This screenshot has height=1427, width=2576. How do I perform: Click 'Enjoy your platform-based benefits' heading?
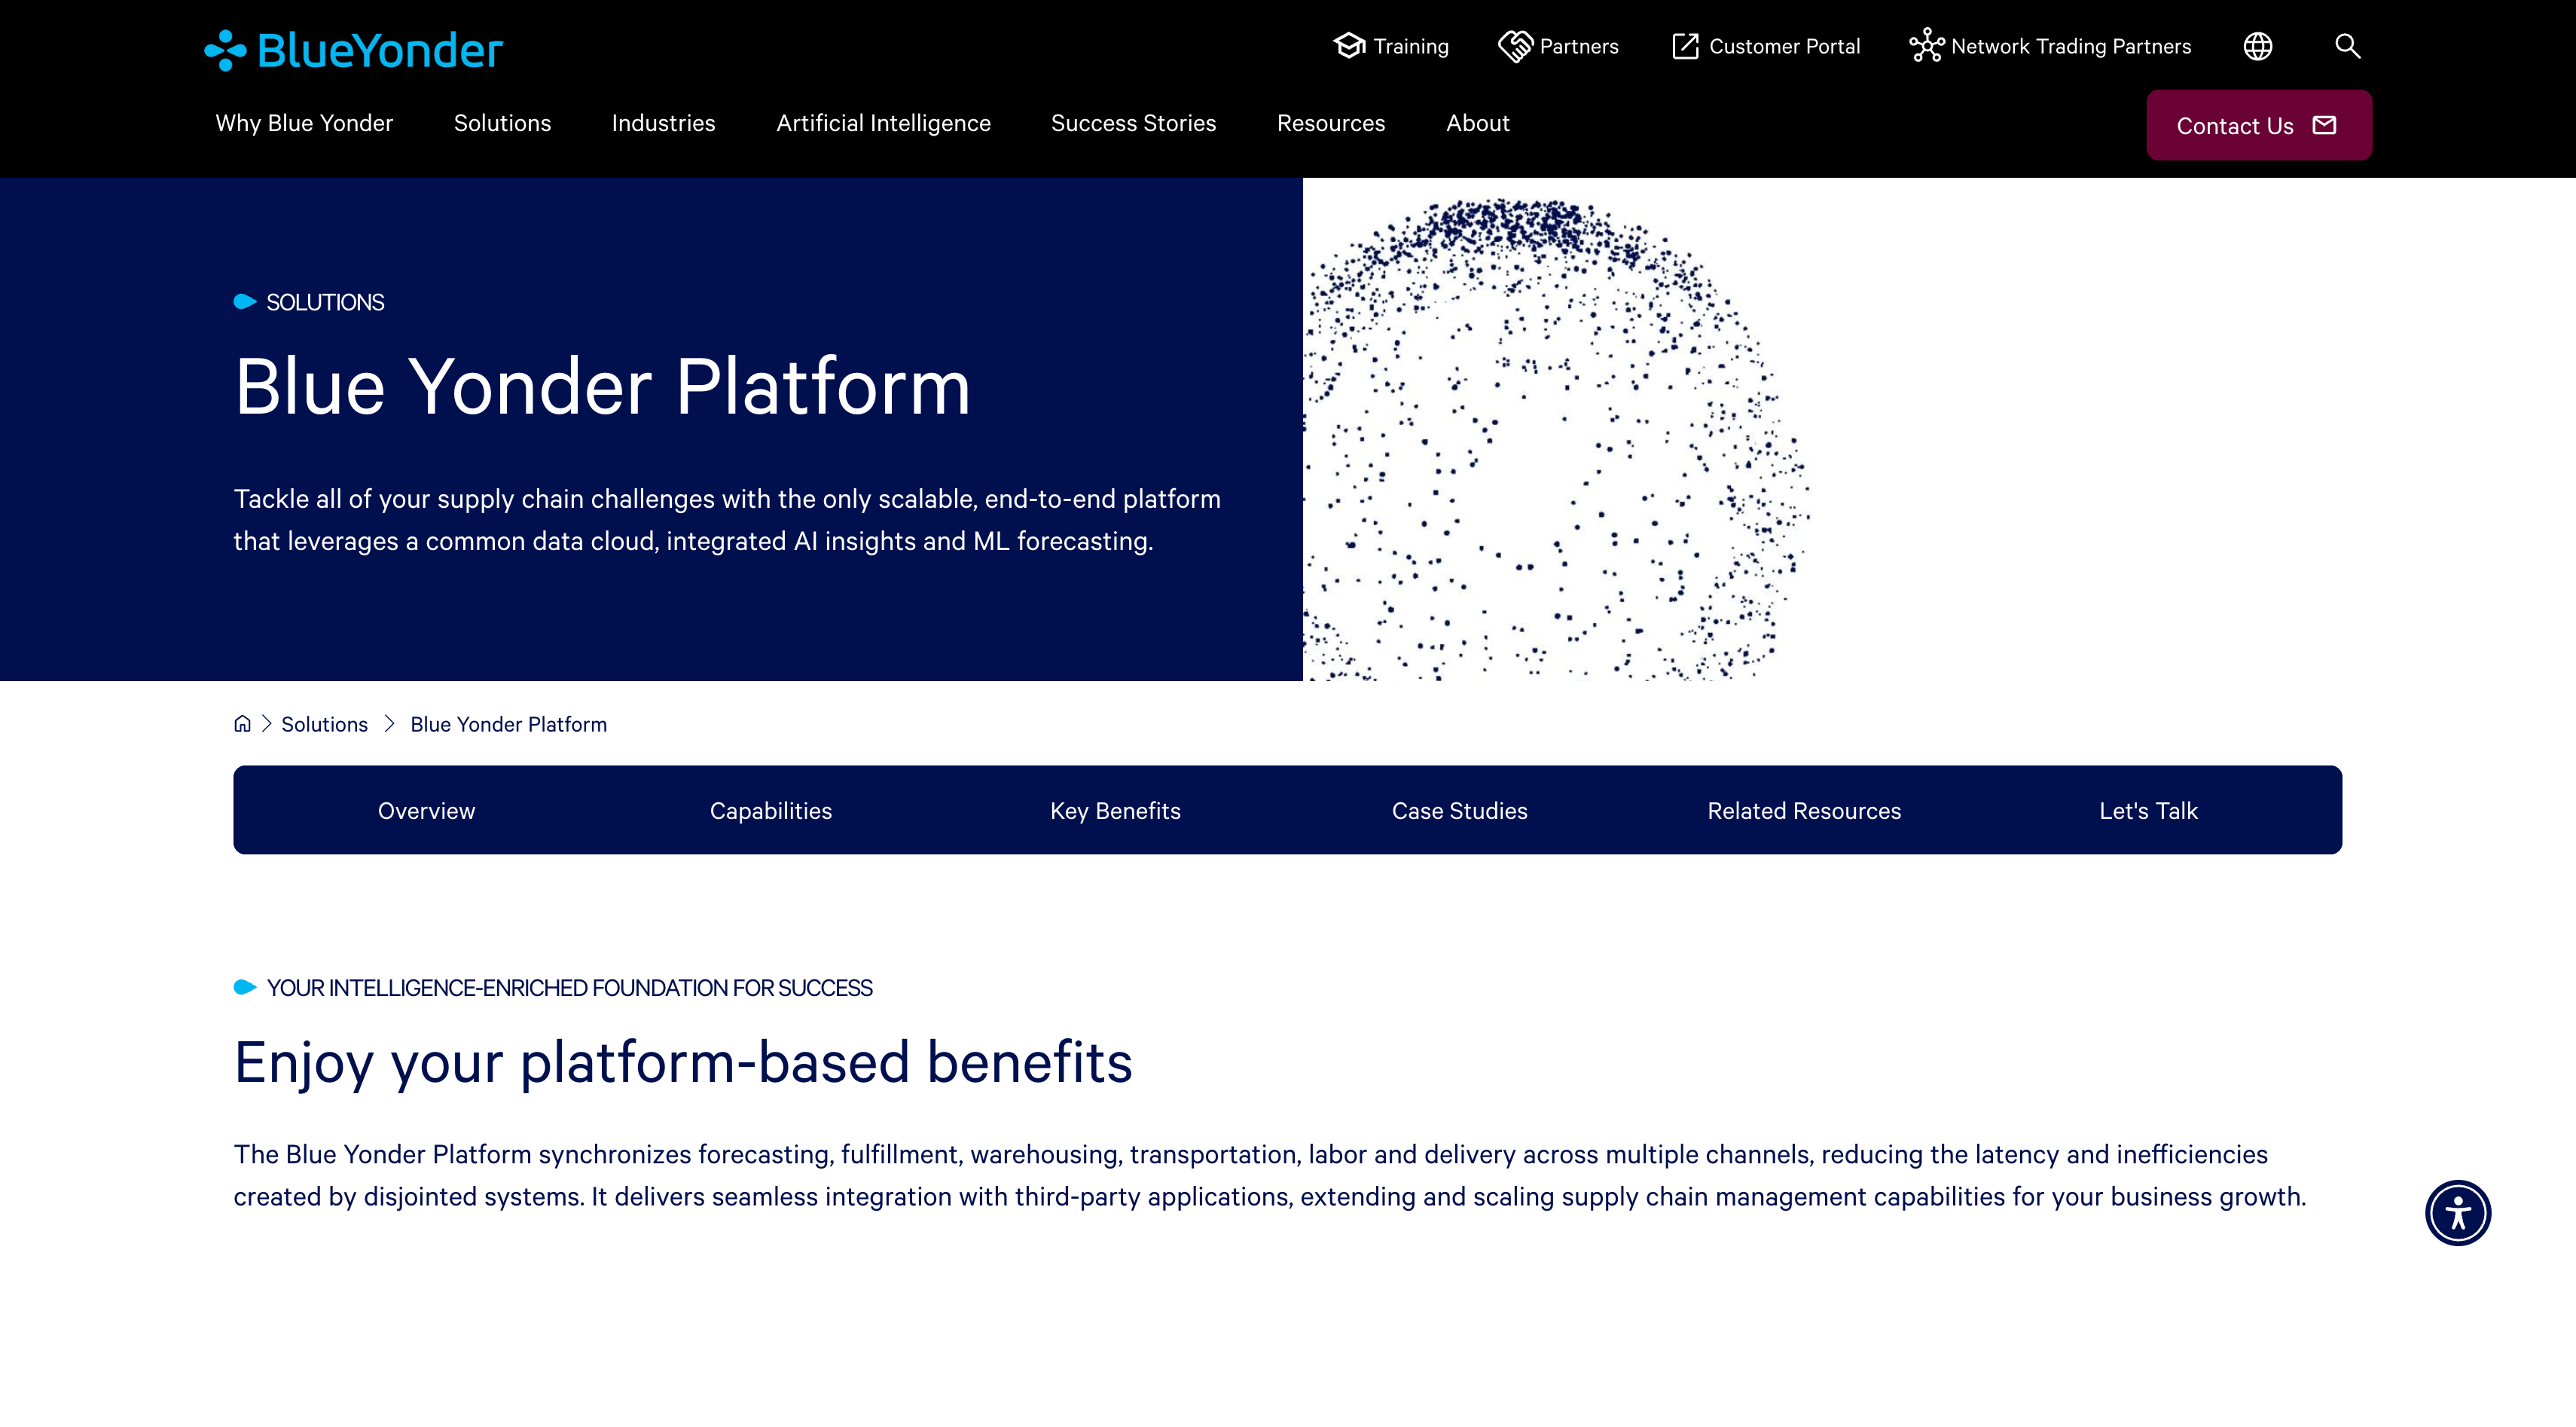coord(683,1062)
